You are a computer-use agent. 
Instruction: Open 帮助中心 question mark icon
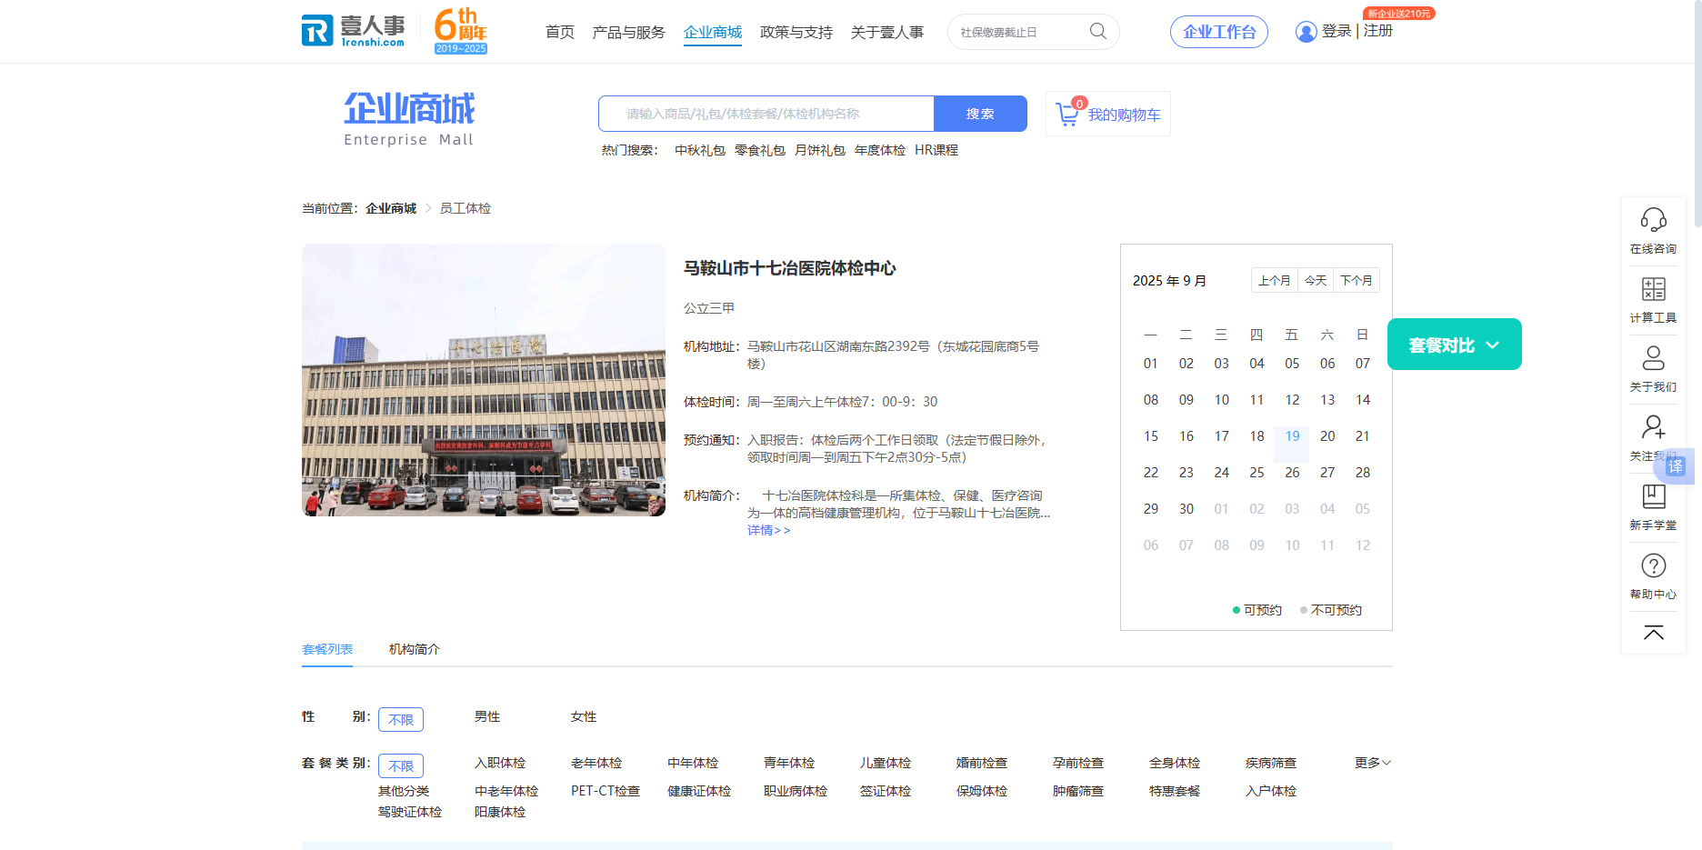coord(1653,565)
